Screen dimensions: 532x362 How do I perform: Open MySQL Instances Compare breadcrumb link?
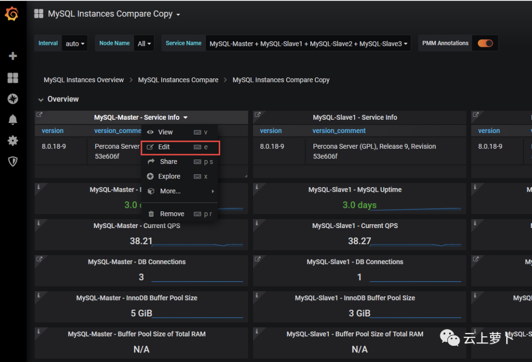click(x=178, y=80)
